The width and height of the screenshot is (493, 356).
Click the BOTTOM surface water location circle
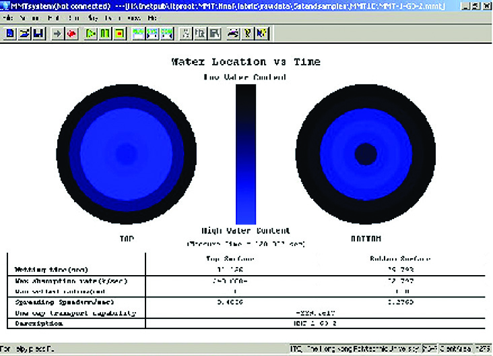(x=366, y=152)
